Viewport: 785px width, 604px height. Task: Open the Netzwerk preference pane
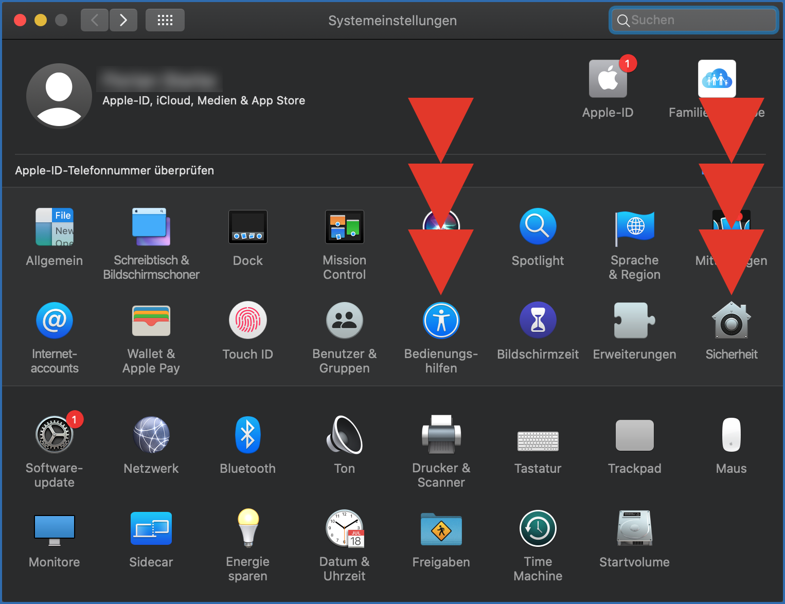(x=151, y=435)
